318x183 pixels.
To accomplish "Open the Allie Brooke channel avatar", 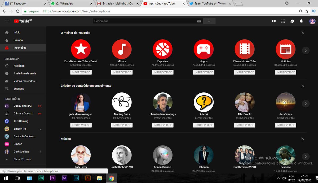I will [x=245, y=102].
